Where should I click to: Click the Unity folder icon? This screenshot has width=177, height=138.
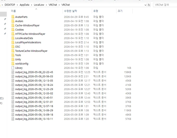coord(13,59)
